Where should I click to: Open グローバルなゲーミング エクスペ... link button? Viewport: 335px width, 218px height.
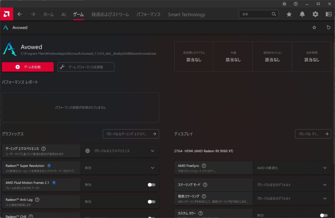131,134
